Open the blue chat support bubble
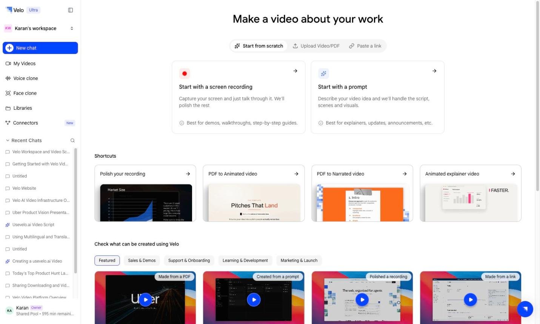The height and width of the screenshot is (324, 540). pos(525,309)
